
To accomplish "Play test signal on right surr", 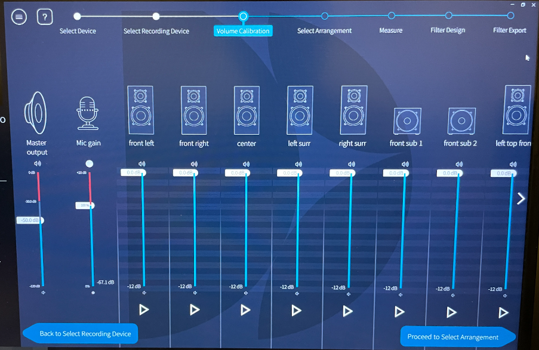I will tap(347, 311).
